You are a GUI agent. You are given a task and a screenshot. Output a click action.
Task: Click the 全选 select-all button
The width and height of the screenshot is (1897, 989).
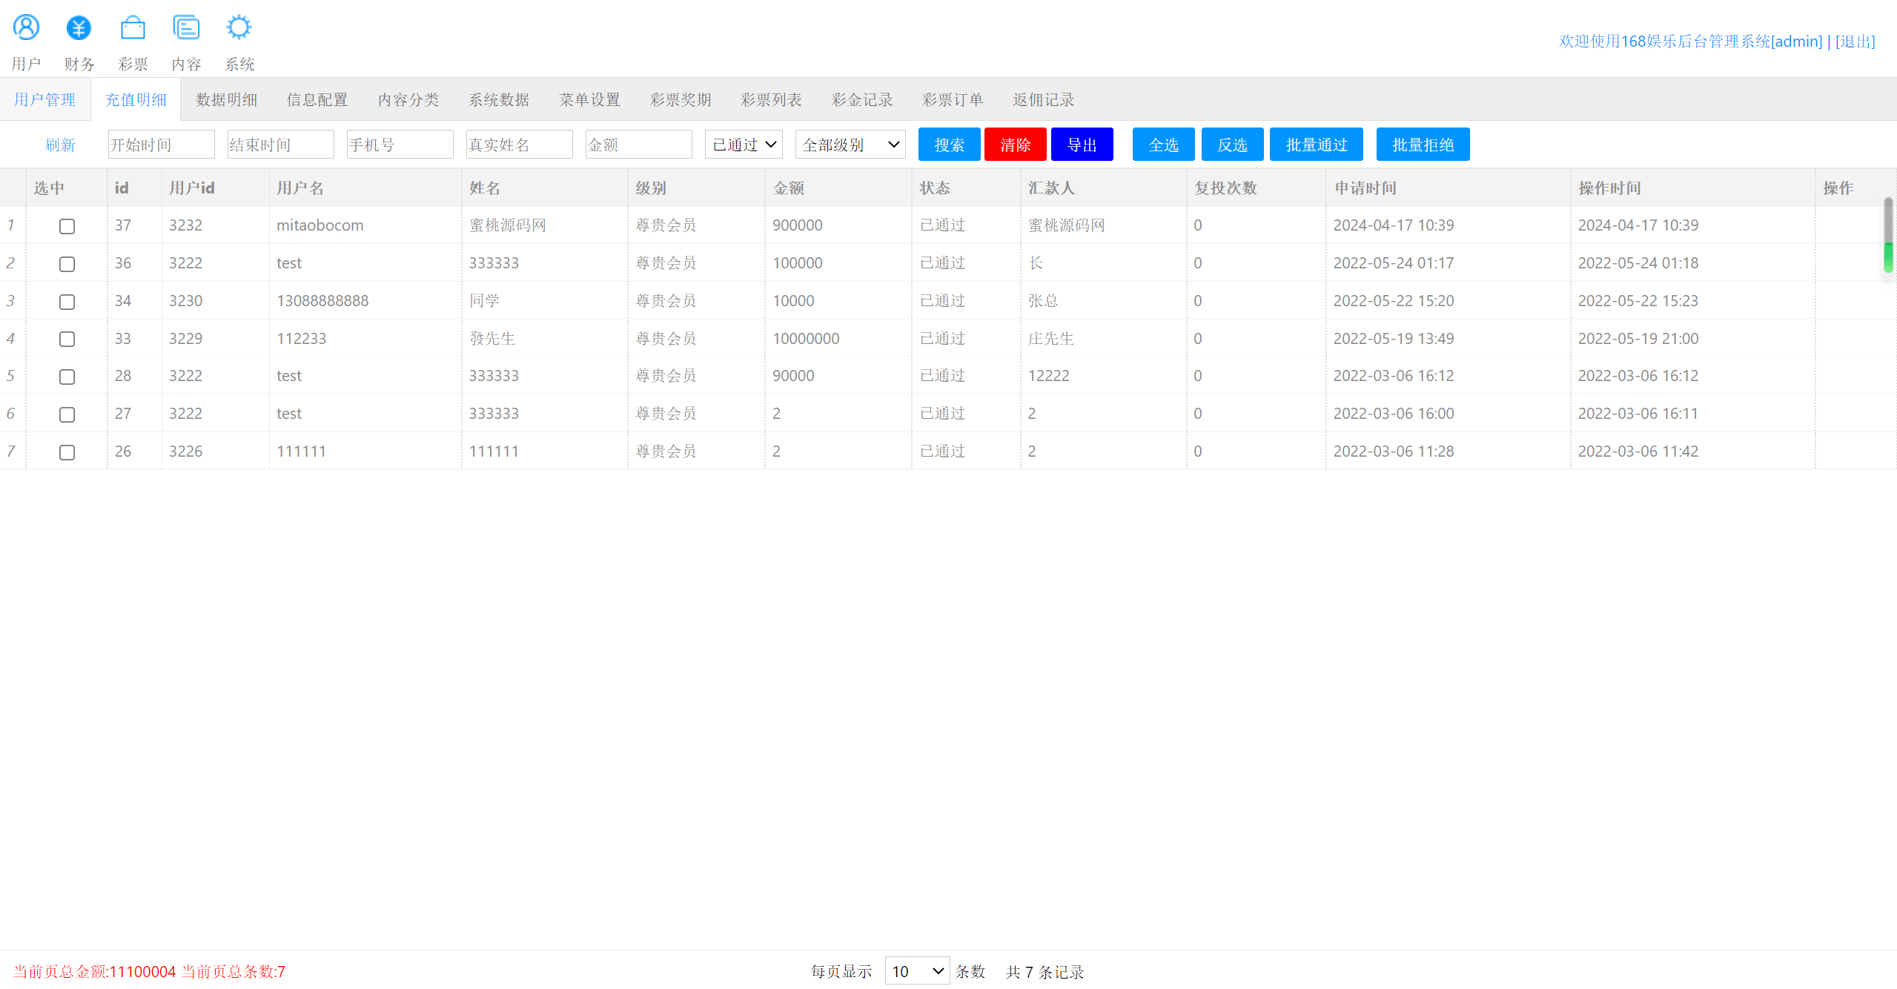tap(1163, 145)
